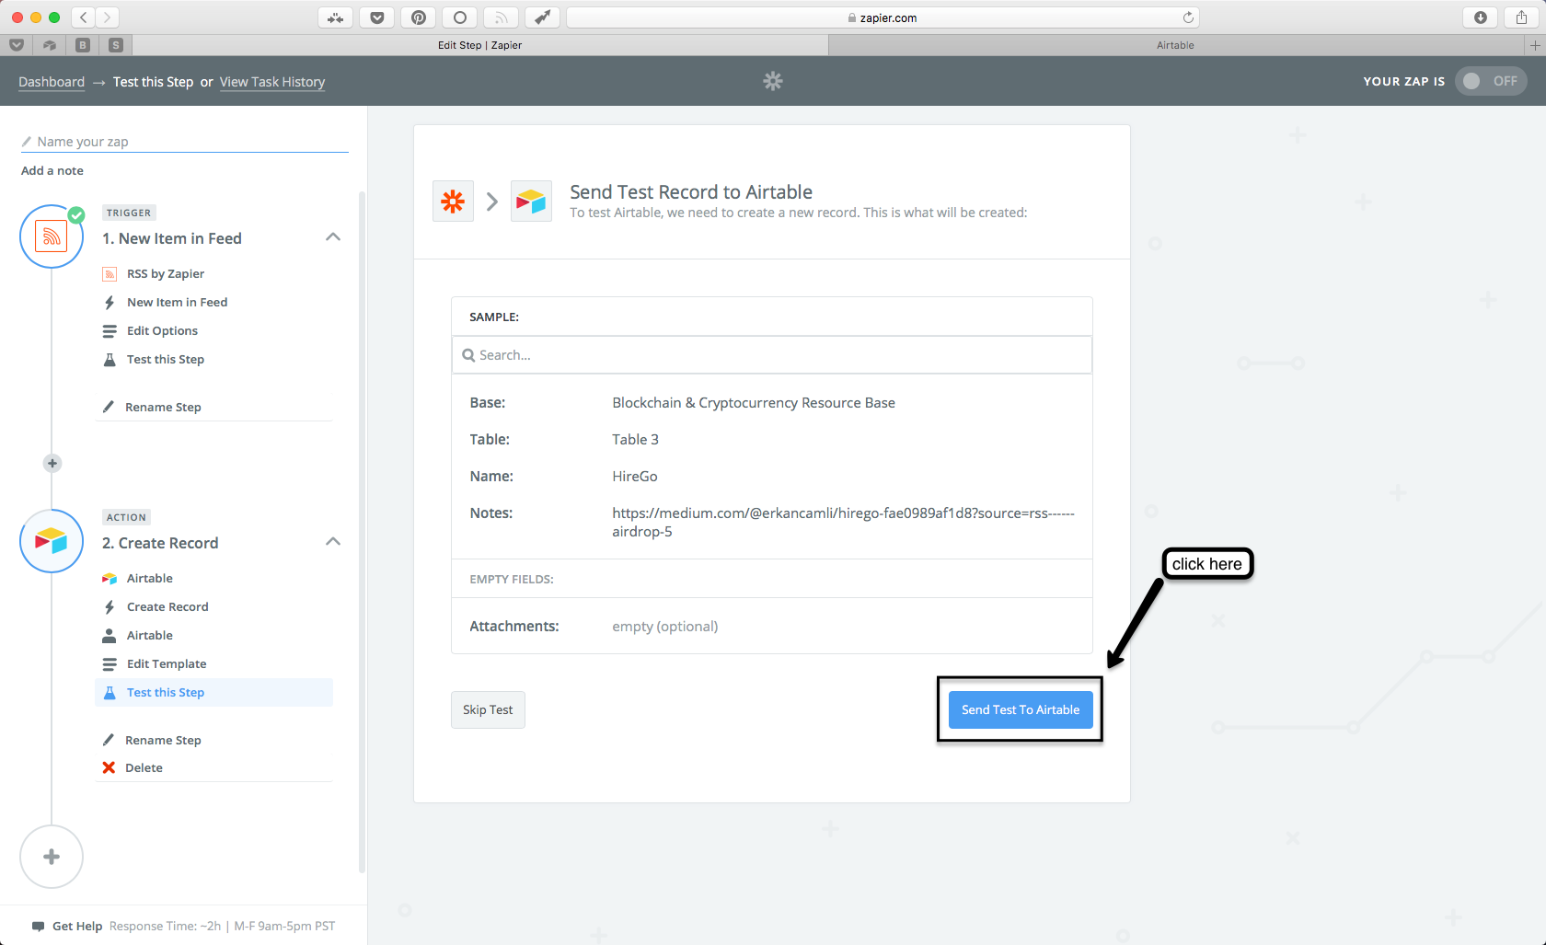
Task: Click the Name your zap field
Action: tap(184, 142)
